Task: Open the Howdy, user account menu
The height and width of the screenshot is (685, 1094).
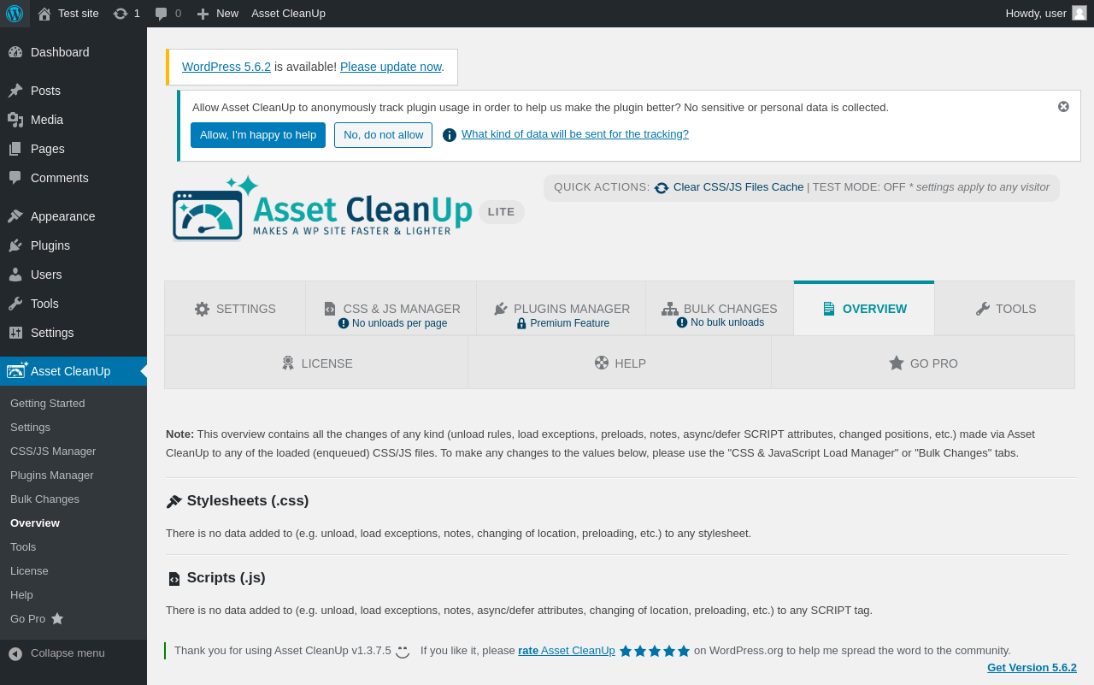Action: coord(1046,14)
